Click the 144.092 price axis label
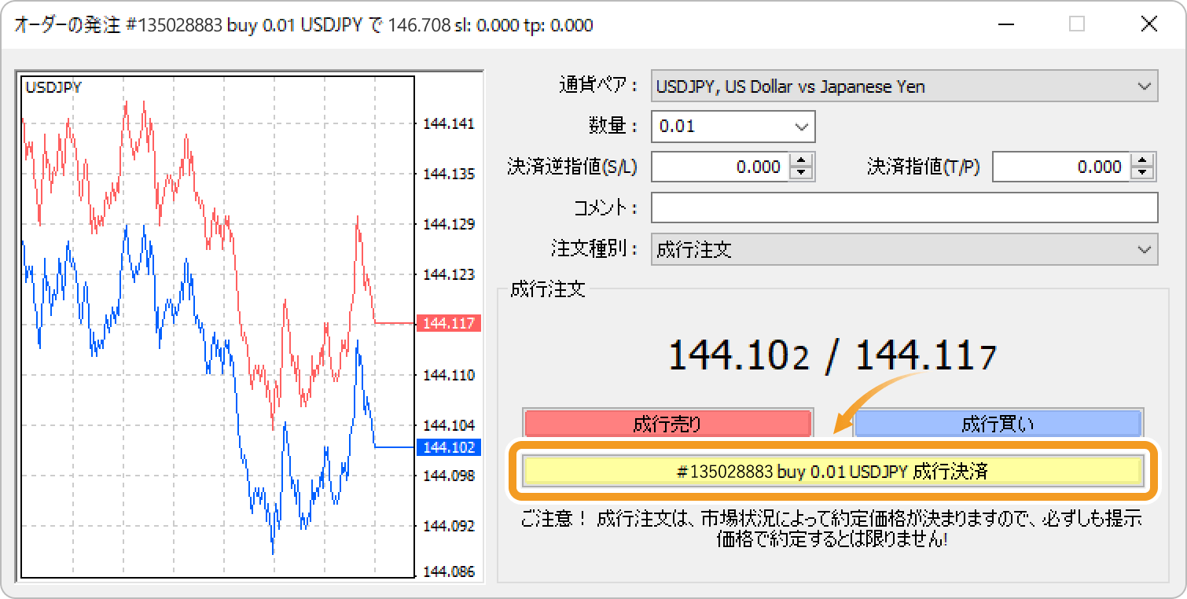Image resolution: width=1187 pixels, height=599 pixels. [x=449, y=526]
